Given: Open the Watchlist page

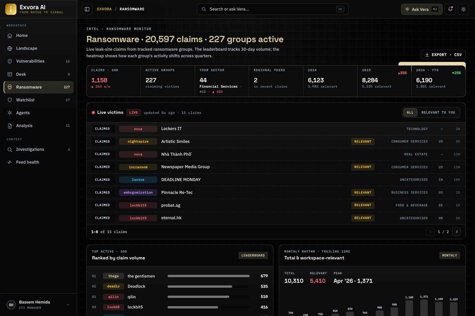Looking at the screenshot, I should (39, 100).
